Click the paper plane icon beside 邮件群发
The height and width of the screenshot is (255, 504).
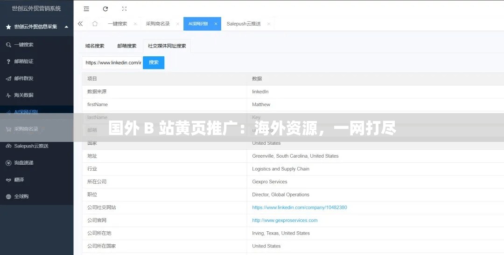point(9,79)
